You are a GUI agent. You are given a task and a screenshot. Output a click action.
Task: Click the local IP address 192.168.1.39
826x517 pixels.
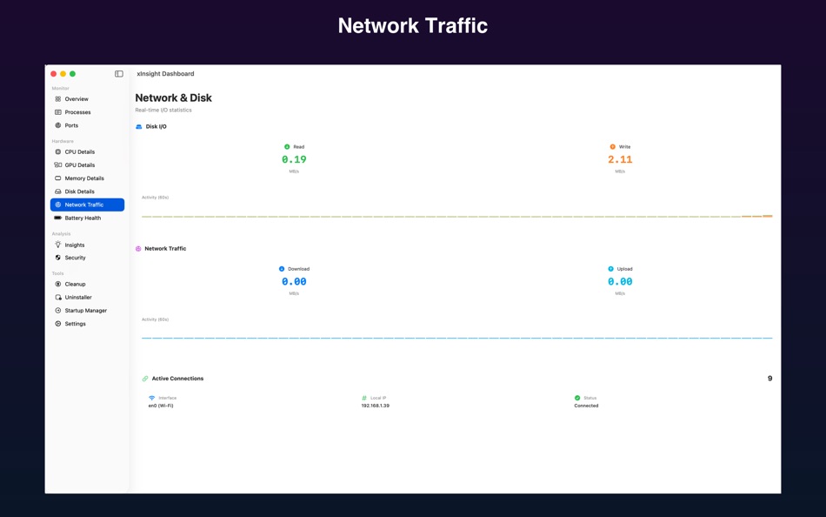pyautogui.click(x=376, y=406)
